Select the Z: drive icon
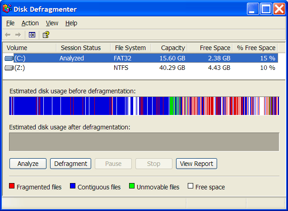This screenshot has height=211, width=288. (x=9, y=68)
